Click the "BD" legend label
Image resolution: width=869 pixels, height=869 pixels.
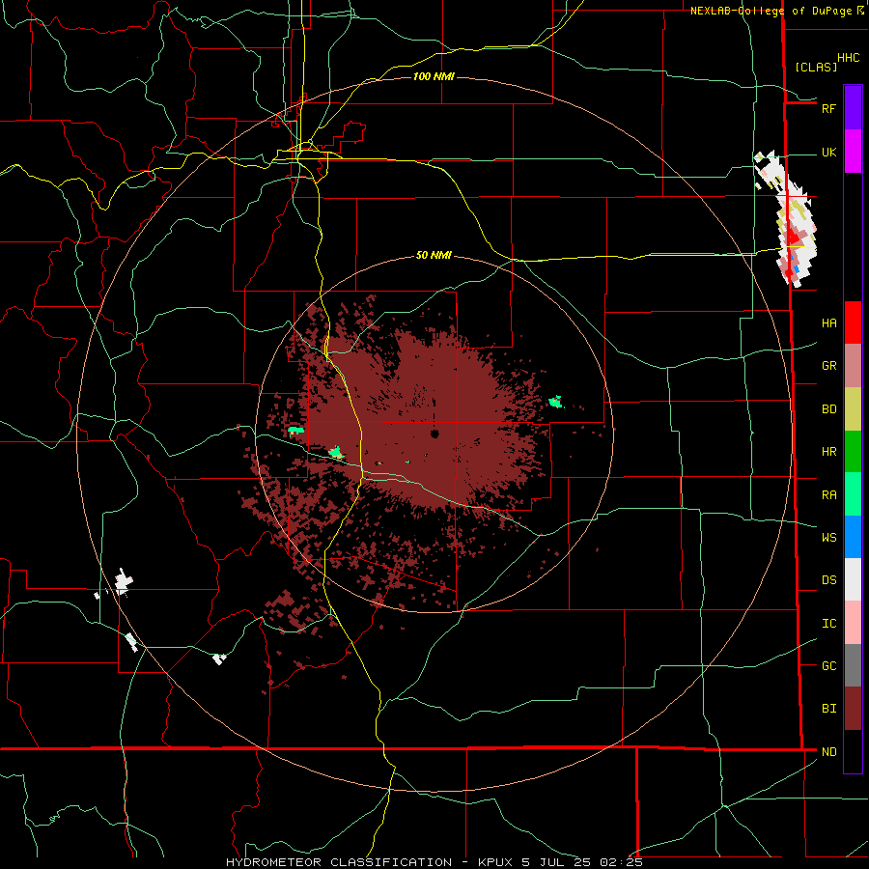pos(828,409)
